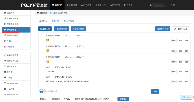Switch to 互动聊天 tab
The width and height of the screenshot is (194, 102).
(x=43, y=21)
